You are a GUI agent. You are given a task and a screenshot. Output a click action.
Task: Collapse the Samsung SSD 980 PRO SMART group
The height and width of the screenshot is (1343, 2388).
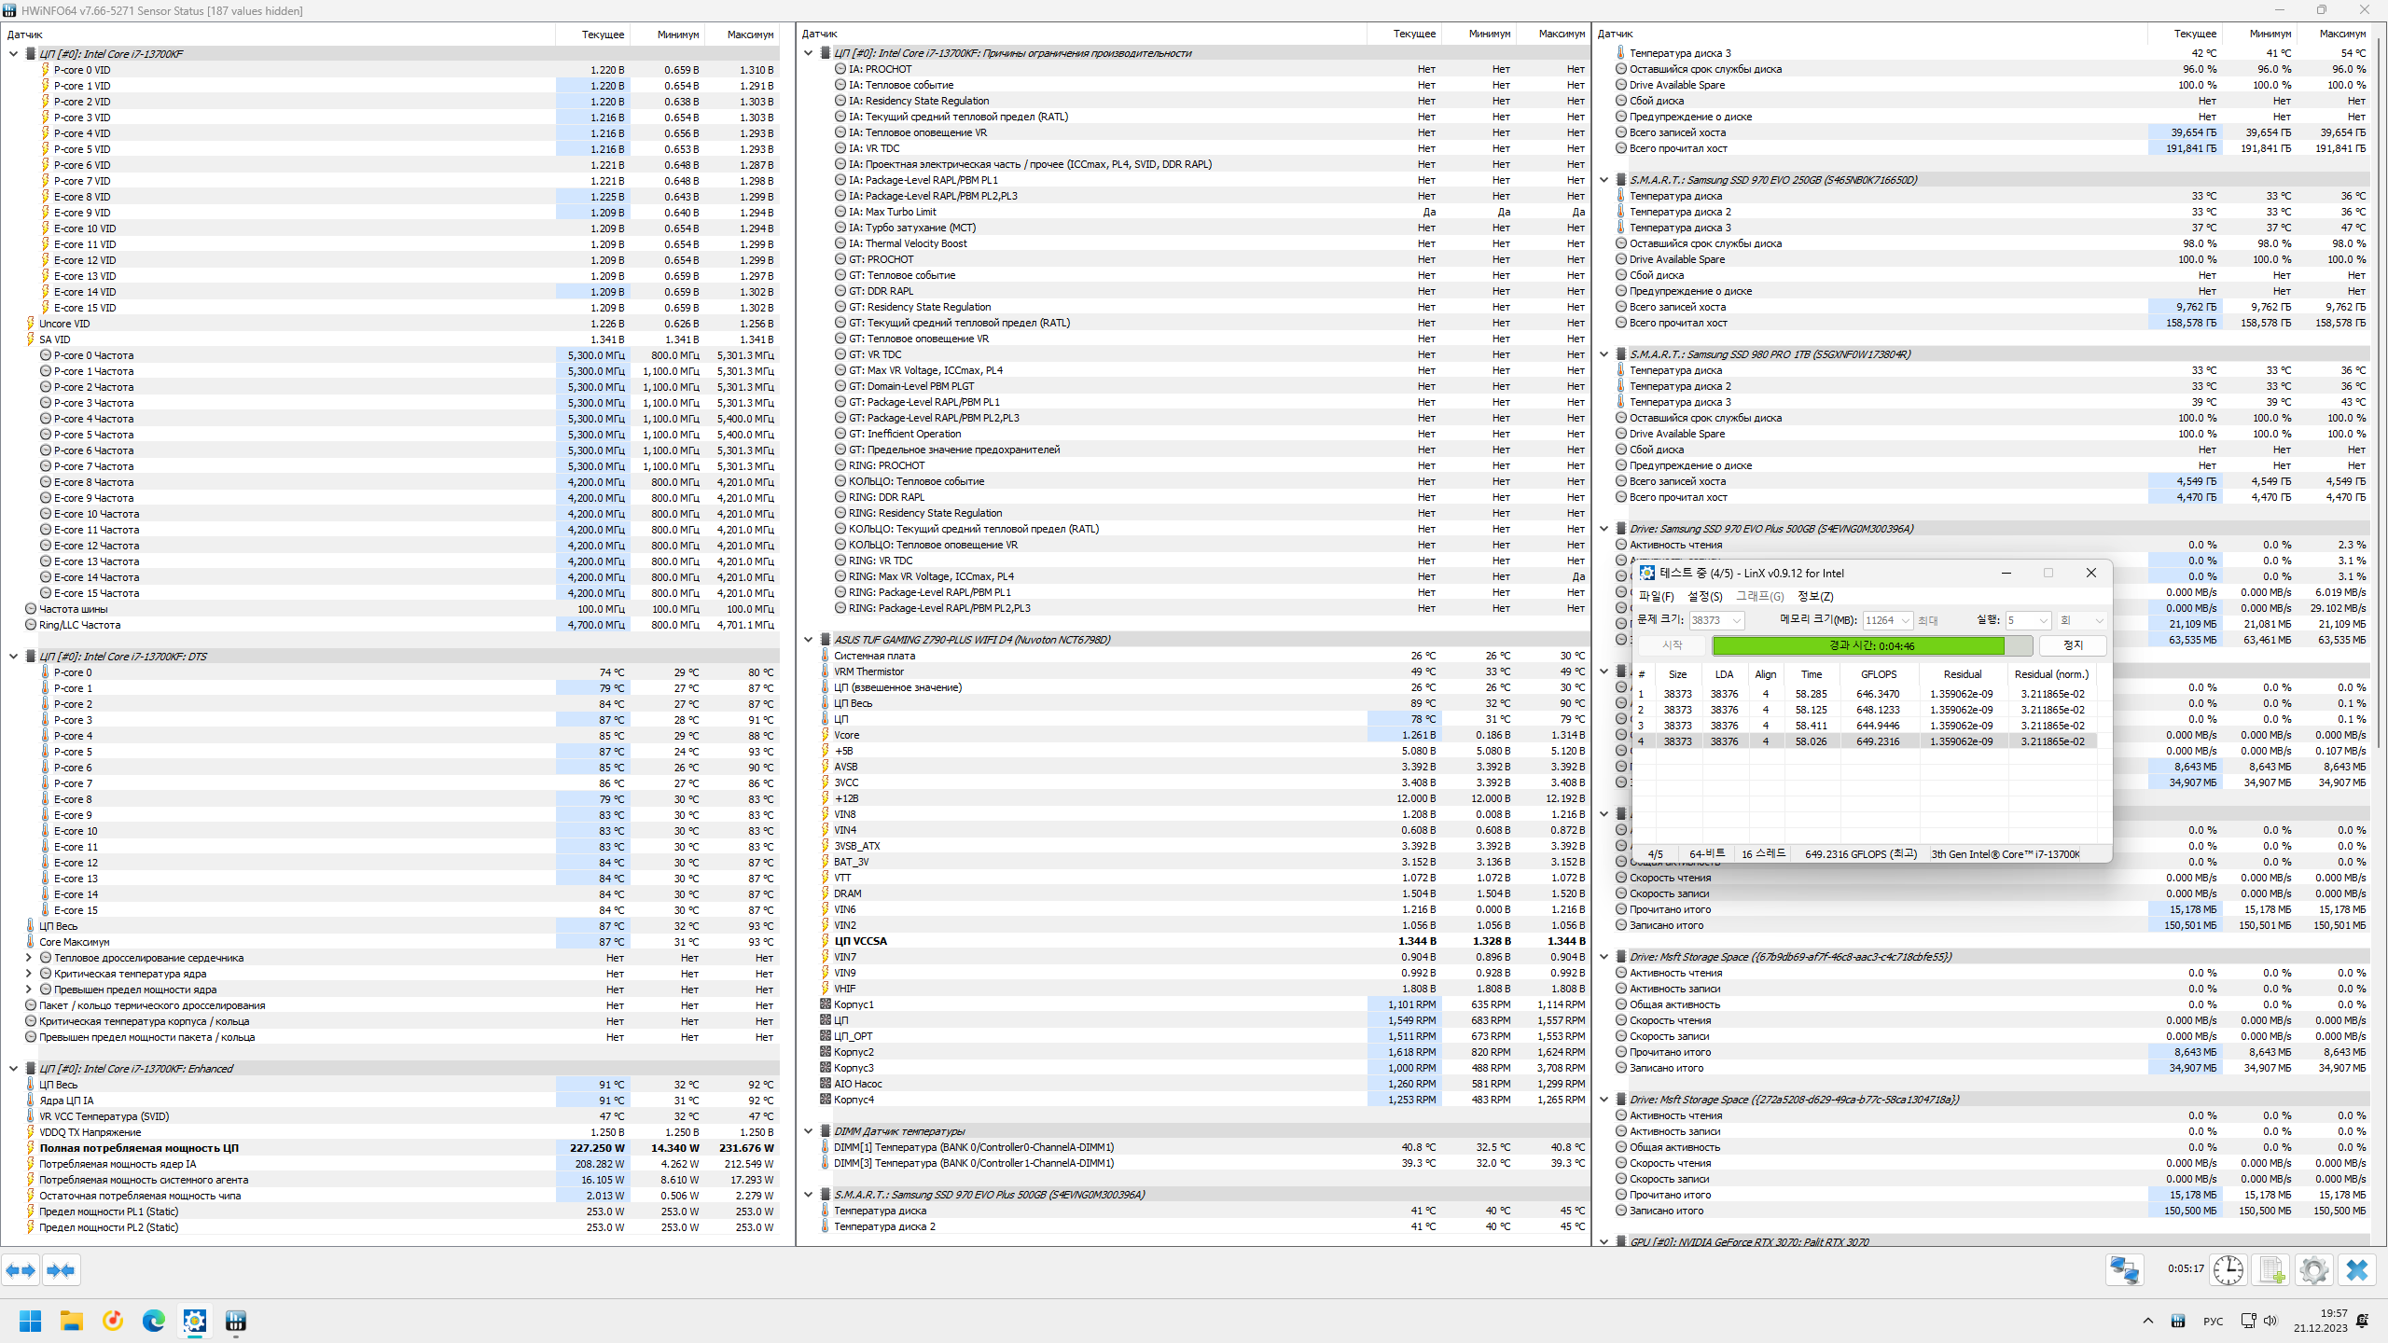(x=1604, y=354)
